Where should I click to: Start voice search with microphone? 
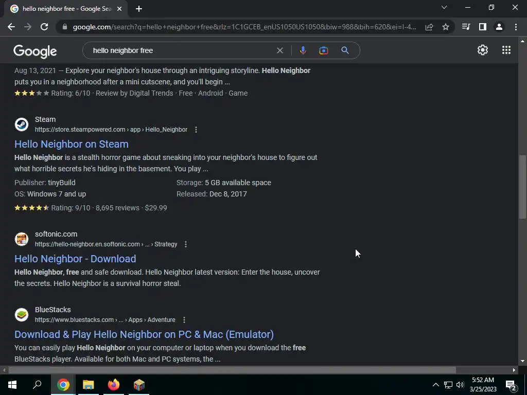tap(303, 50)
